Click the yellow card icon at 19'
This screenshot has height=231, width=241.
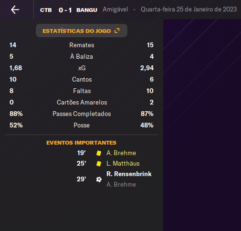click(99, 153)
